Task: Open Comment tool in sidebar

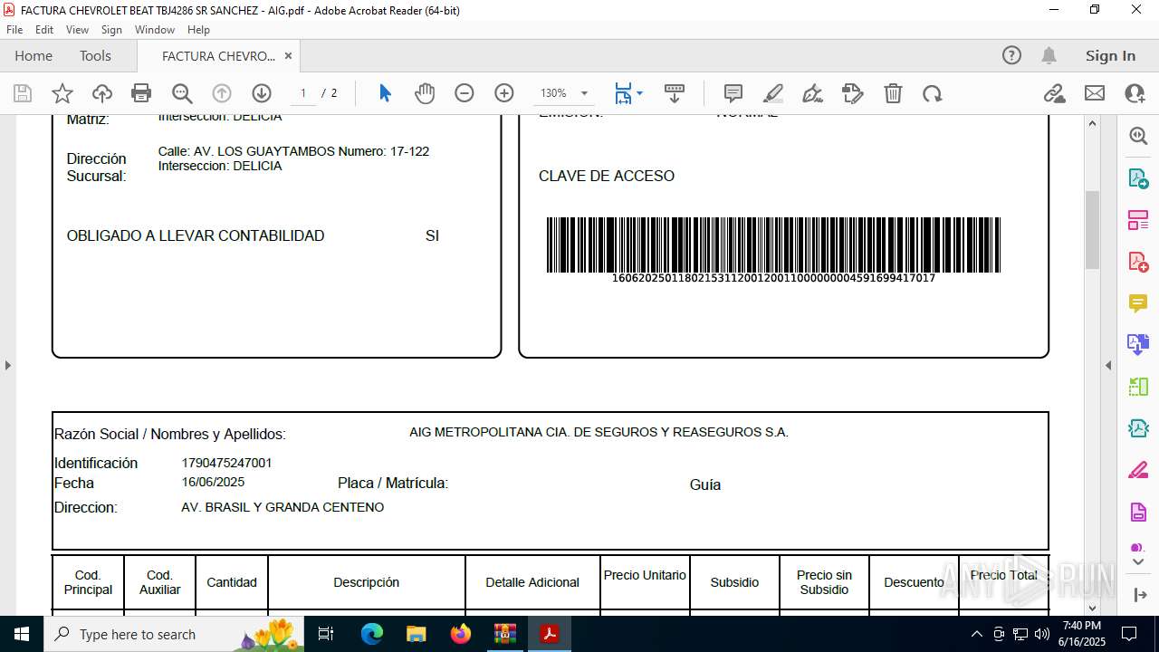Action: click(1138, 303)
